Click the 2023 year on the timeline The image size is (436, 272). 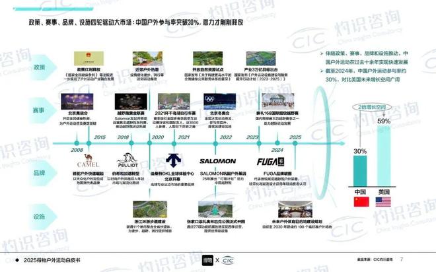252,137
